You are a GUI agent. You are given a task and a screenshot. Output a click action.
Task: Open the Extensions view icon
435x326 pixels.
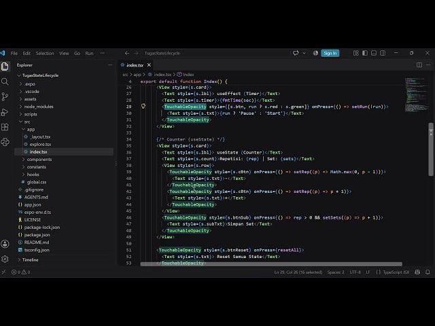(5, 127)
